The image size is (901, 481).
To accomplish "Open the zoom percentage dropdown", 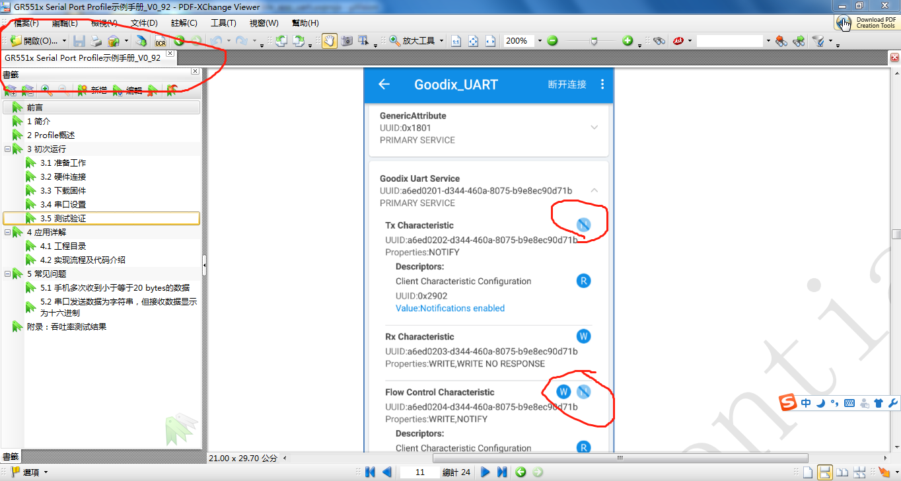I will pos(540,41).
